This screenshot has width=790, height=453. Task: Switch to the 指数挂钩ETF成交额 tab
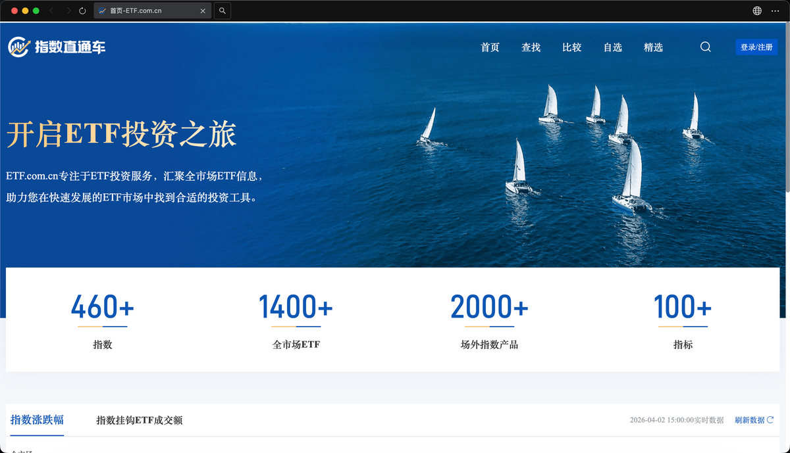(139, 420)
